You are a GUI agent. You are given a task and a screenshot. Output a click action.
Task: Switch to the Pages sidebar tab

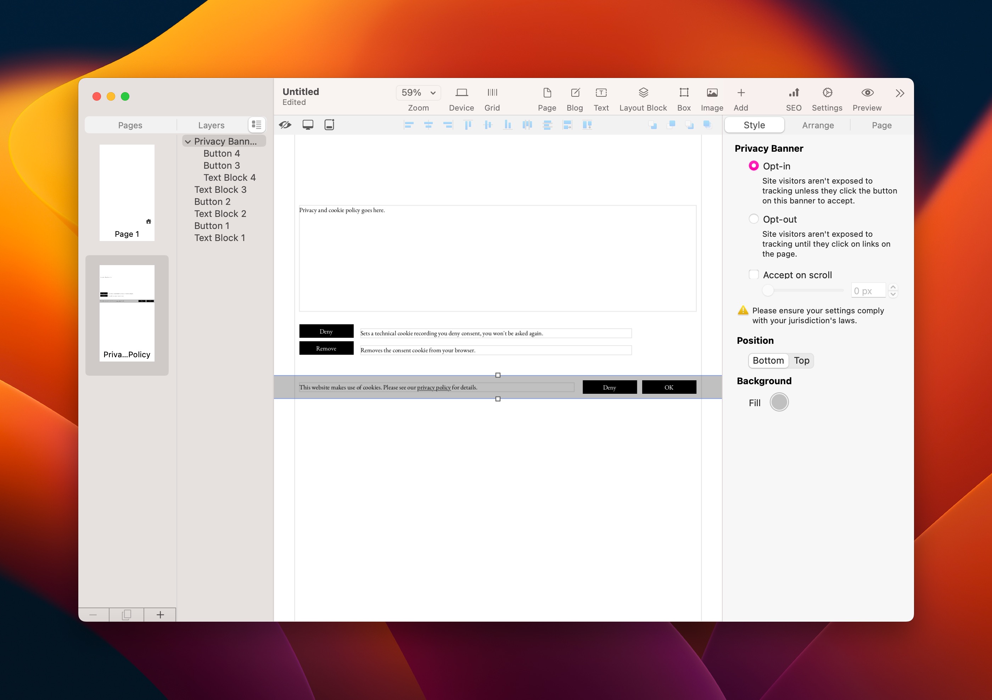[130, 125]
